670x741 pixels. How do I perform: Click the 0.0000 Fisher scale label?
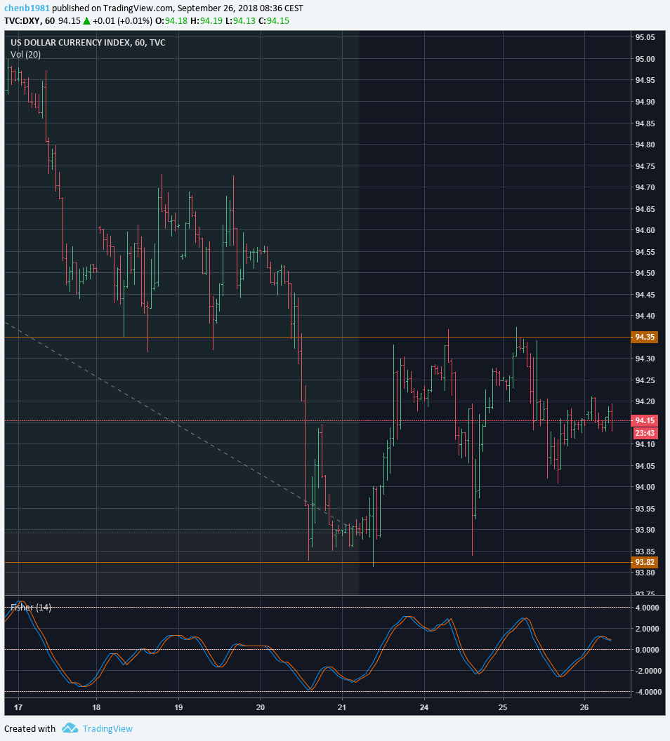coord(648,650)
